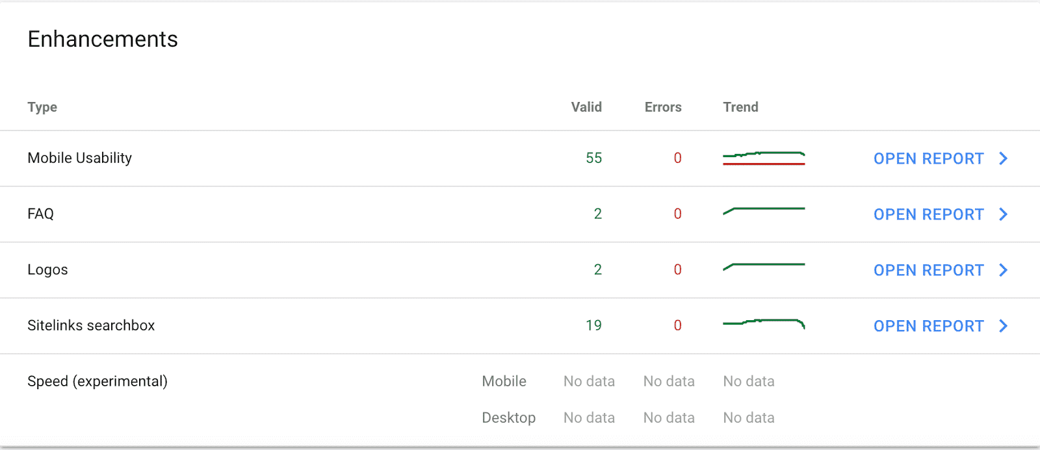Open the Logos enhancement report link
Viewport: 1040px width, 450px height.
tap(928, 270)
